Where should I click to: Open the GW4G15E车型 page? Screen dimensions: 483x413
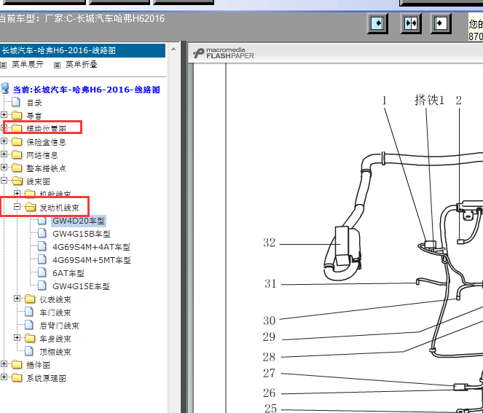coord(81,286)
